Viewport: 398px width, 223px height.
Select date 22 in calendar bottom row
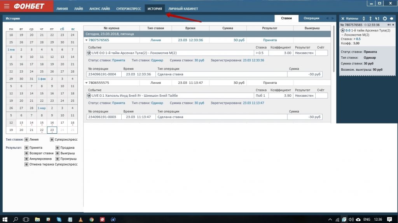(x=42, y=130)
